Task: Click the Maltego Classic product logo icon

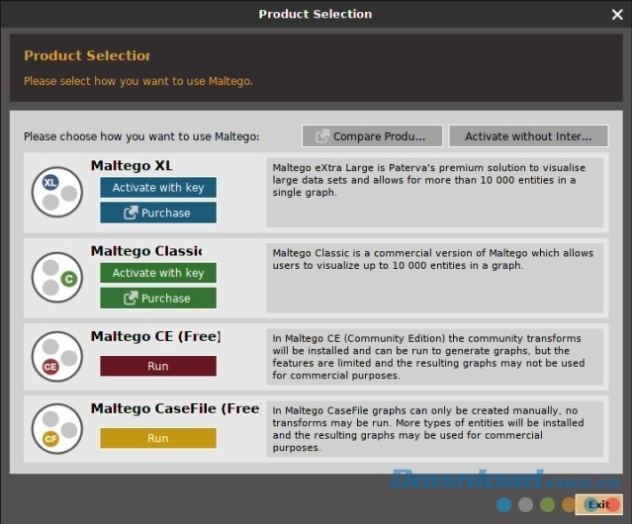Action: tap(57, 276)
